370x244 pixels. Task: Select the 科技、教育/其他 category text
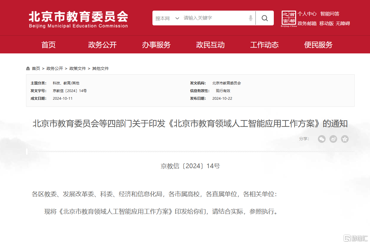click(x=66, y=83)
